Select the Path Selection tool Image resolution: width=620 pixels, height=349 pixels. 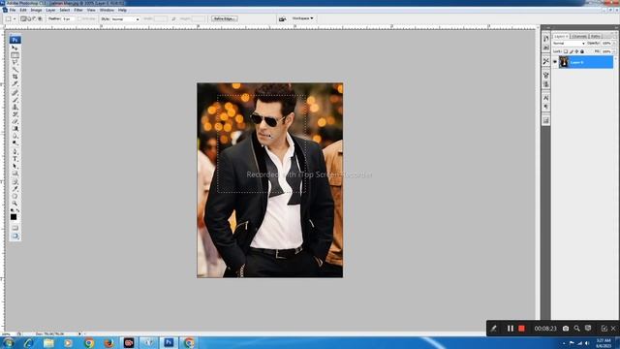[x=15, y=166]
